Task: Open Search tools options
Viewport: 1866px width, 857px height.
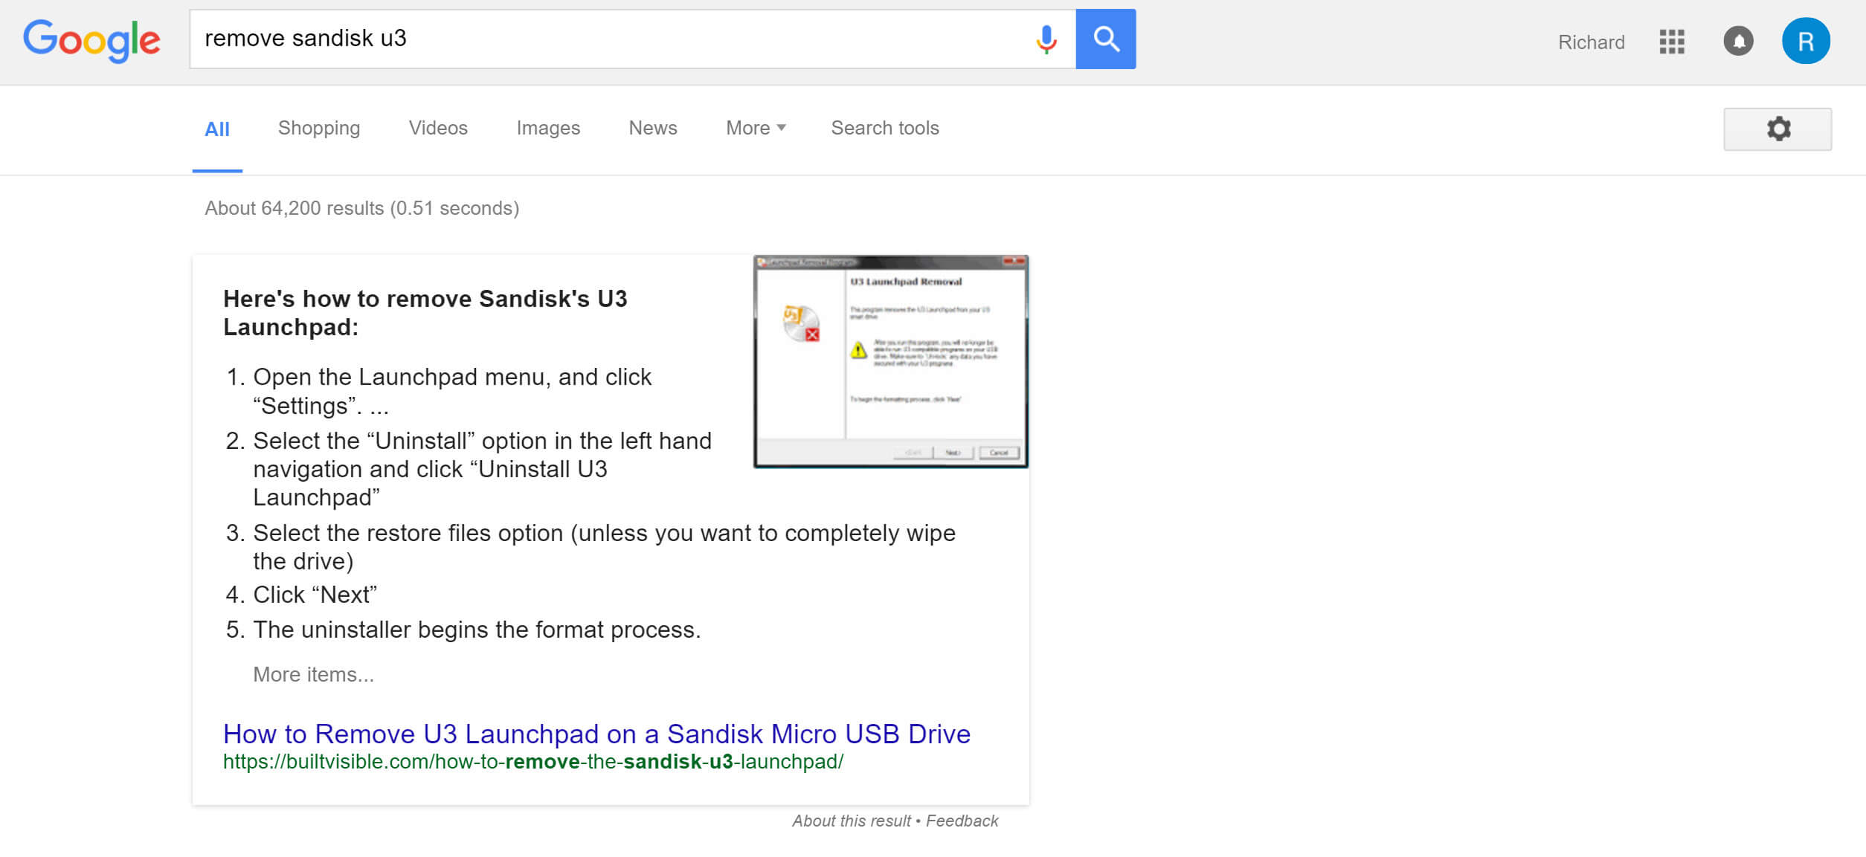Action: (x=884, y=128)
